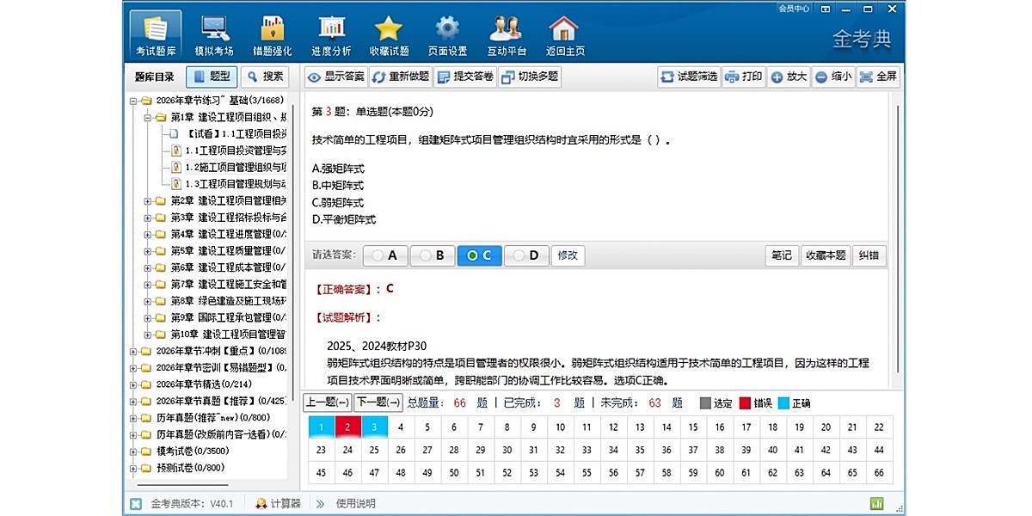
Task: Expand the 模考试卷 folder node
Action: pyautogui.click(x=133, y=451)
